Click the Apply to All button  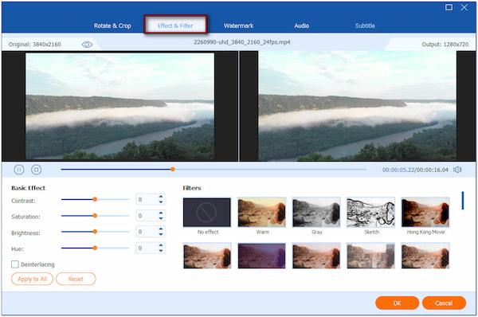click(32, 279)
